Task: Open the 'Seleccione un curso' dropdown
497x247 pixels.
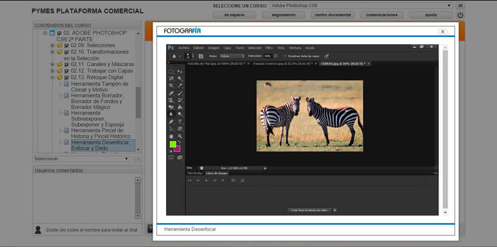Action: pos(361,5)
